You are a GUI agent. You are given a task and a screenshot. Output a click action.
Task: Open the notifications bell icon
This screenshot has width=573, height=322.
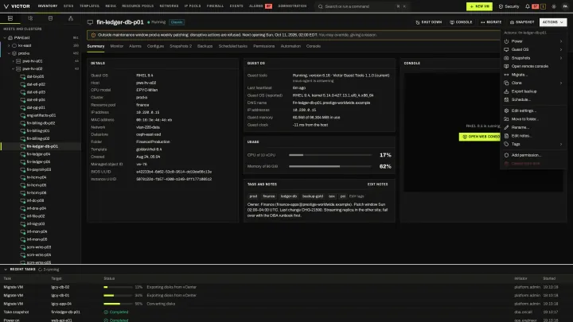click(x=528, y=6)
